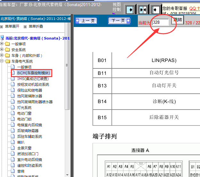This screenshot has width=200, height=177.
Task: Open the 灯光系统 tree item
Action: click(24, 108)
